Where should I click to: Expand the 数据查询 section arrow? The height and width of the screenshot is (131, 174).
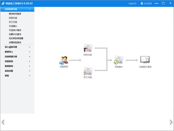(x=30, y=66)
